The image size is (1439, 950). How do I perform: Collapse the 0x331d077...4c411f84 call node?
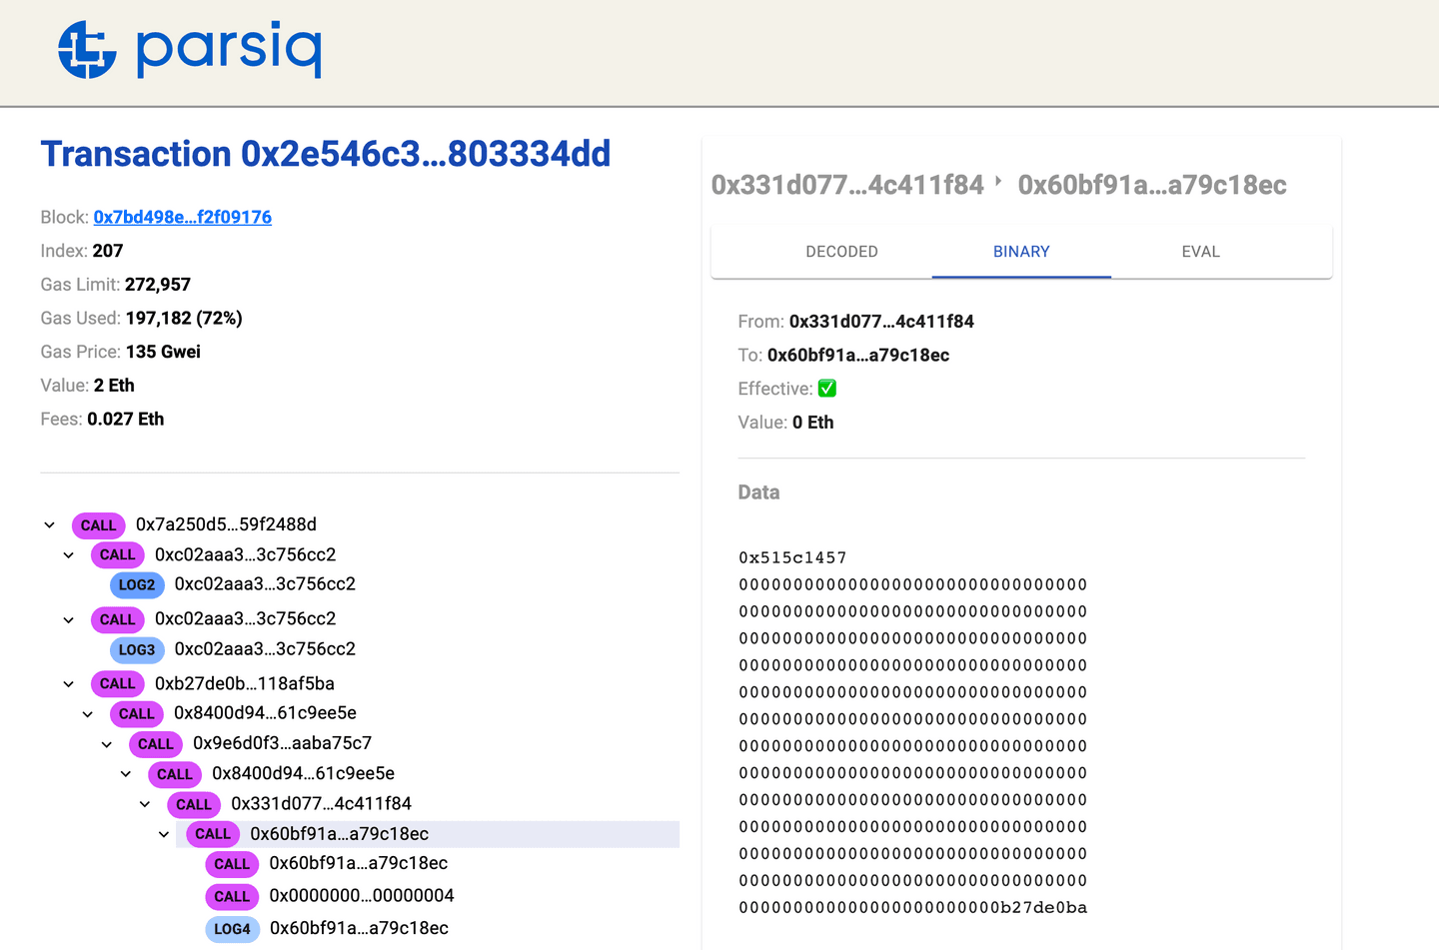click(x=145, y=804)
